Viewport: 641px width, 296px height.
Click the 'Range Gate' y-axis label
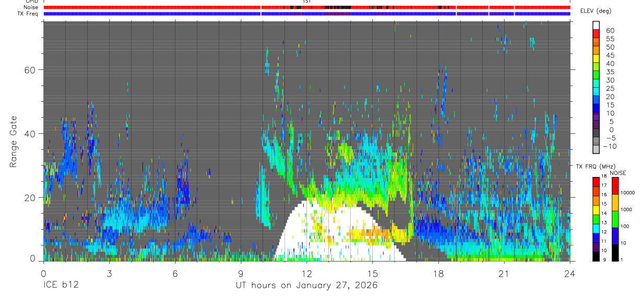(14, 141)
